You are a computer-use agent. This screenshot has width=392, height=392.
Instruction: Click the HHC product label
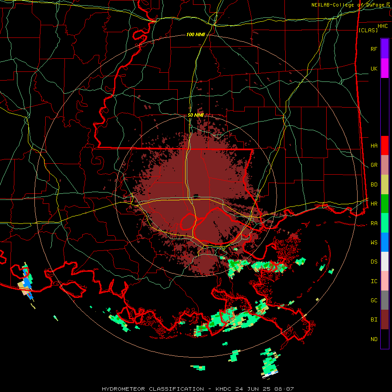coord(383,26)
